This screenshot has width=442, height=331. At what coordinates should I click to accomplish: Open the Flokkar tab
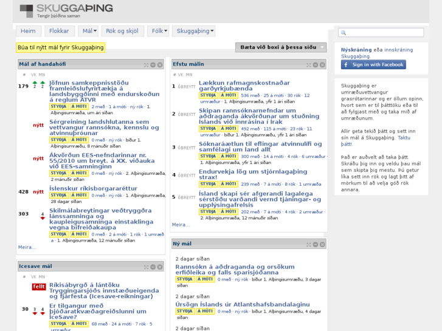point(59,31)
